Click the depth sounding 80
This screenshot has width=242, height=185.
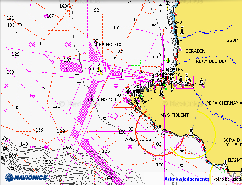134,19
